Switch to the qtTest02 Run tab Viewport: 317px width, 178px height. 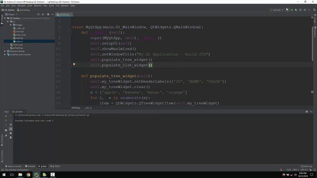click(18, 112)
